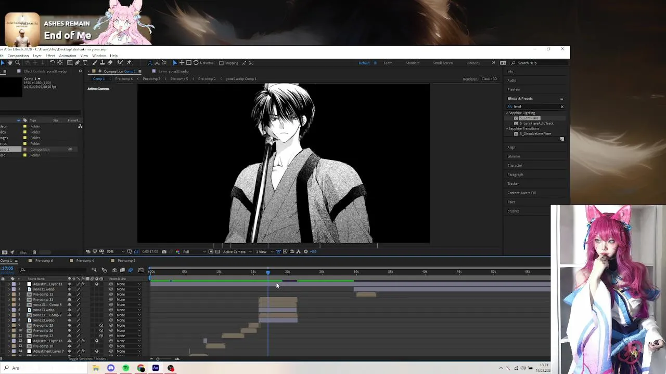This screenshot has width=666, height=374.
Task: Open the Small Screen workspace
Action: pos(443,63)
